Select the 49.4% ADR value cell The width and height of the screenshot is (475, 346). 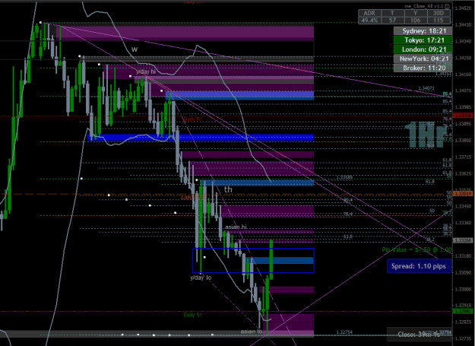point(369,21)
